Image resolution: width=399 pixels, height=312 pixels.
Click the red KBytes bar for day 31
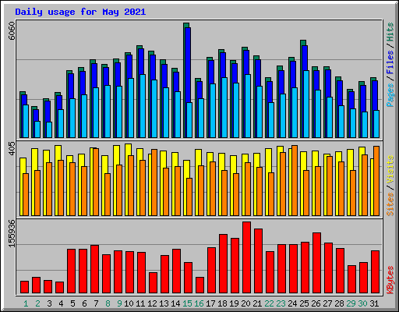coord(375,272)
